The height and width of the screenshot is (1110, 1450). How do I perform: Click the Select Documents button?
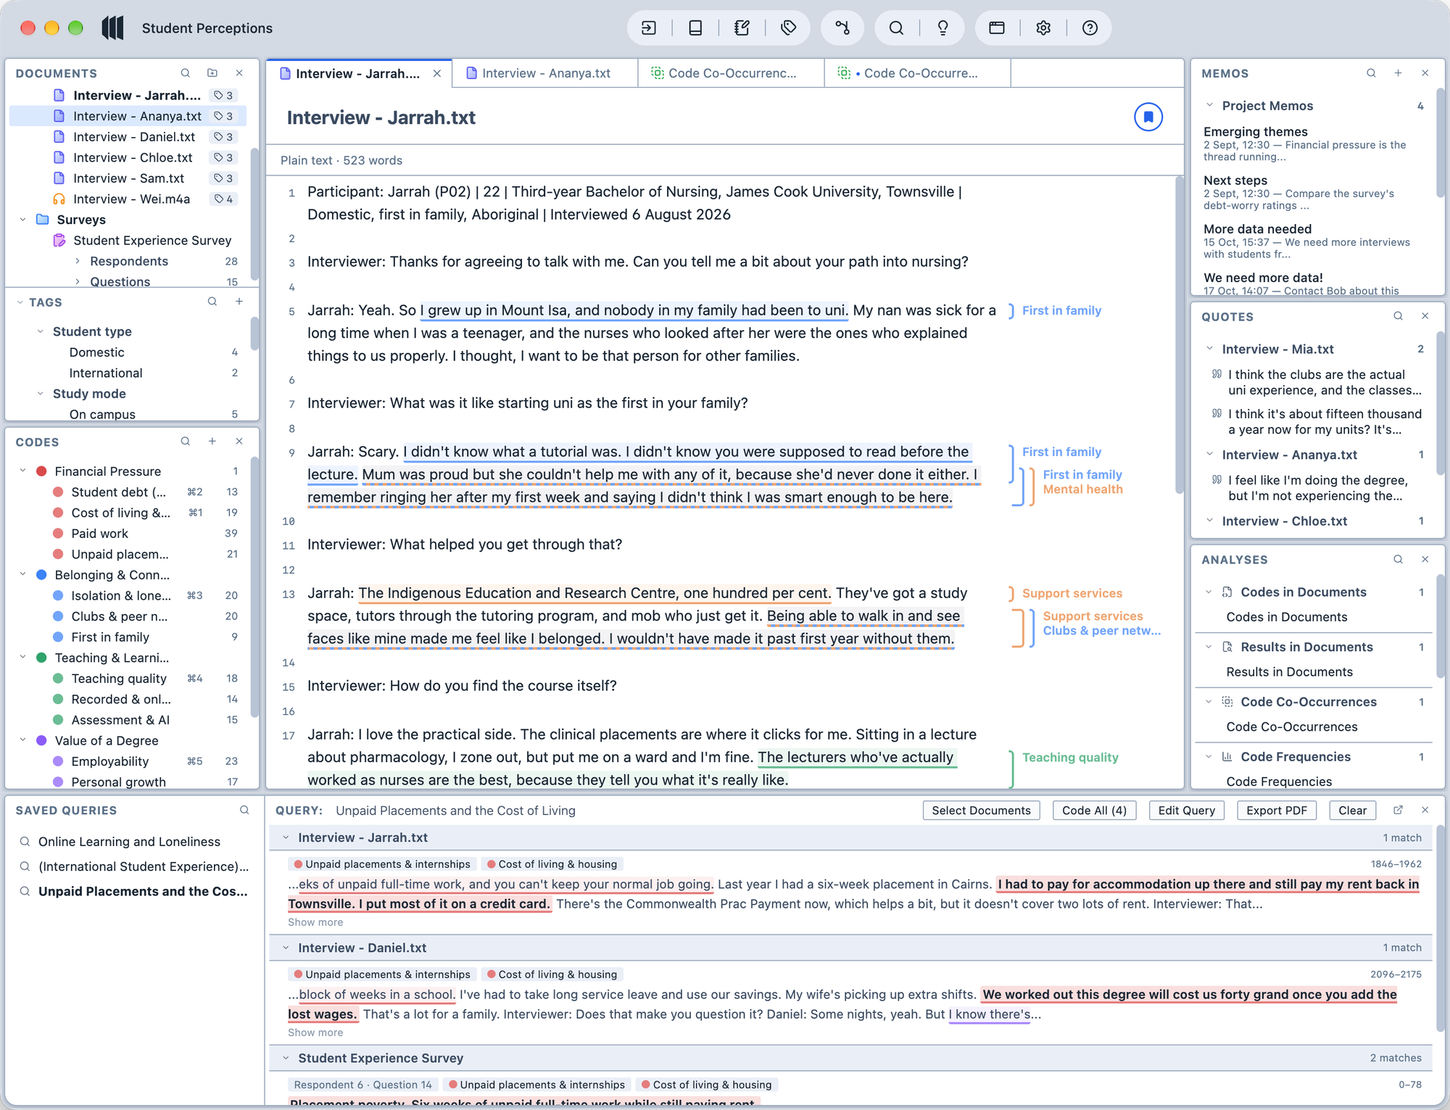pyautogui.click(x=981, y=811)
